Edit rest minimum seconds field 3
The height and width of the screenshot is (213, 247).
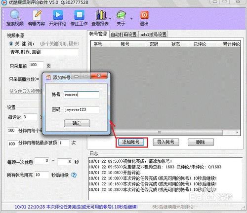42,161
